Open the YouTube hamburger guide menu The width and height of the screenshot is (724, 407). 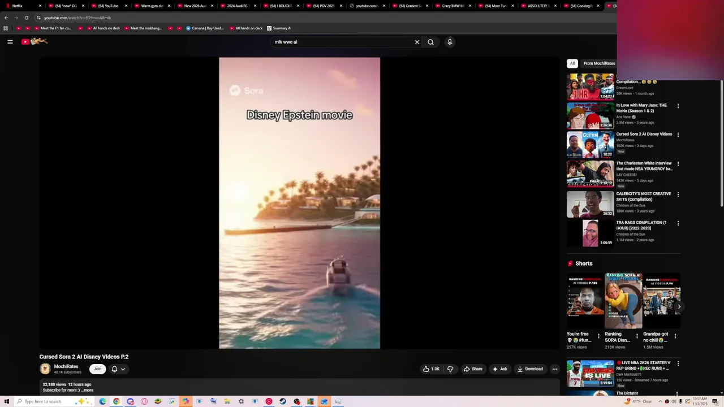coord(10,42)
